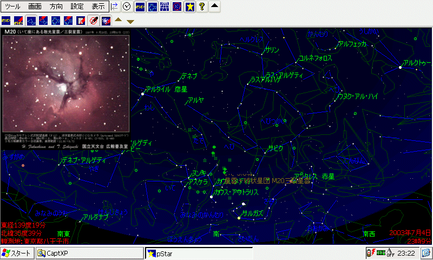
Task: Open the ツール menu
Action: coord(12,7)
